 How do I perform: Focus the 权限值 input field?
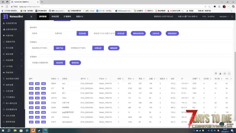(42, 63)
